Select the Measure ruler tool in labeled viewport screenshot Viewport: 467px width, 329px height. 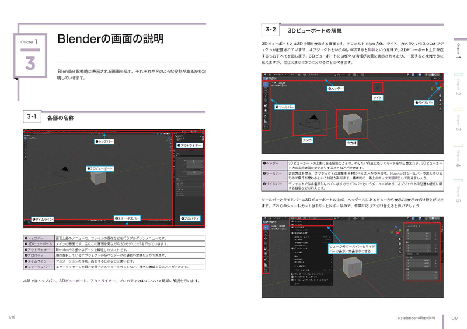(x=266, y=121)
